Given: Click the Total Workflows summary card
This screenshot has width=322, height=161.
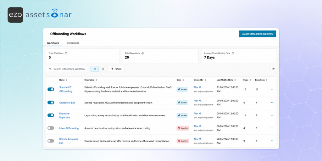Looking at the screenshot, I should point(82,56).
